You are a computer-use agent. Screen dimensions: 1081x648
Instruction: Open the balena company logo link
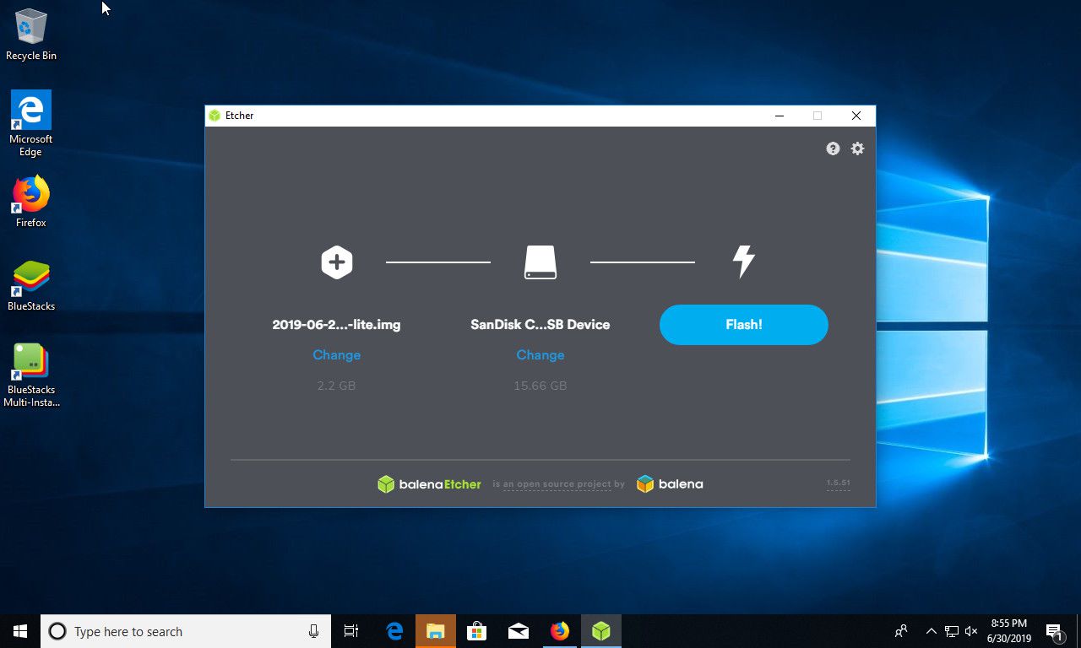pyautogui.click(x=670, y=484)
